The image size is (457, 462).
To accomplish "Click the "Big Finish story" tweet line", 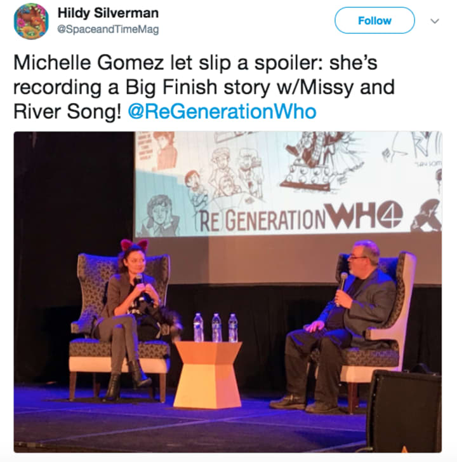I will pos(204,87).
